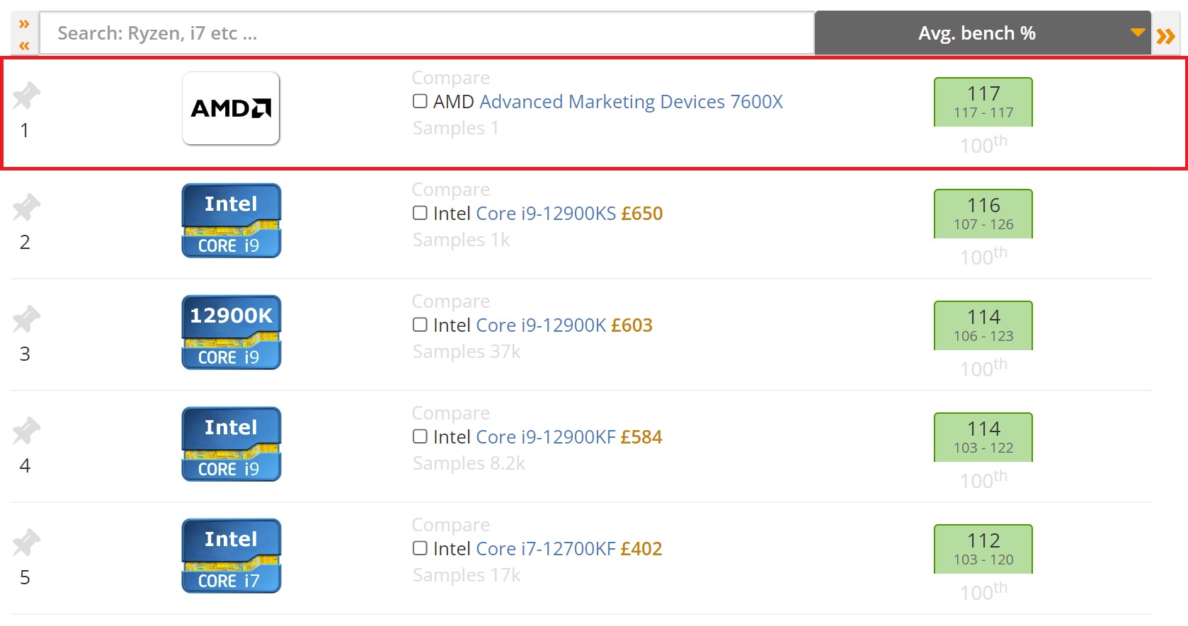This screenshot has height=626, width=1188.
Task: Click the £650 price link
Action: (x=641, y=214)
